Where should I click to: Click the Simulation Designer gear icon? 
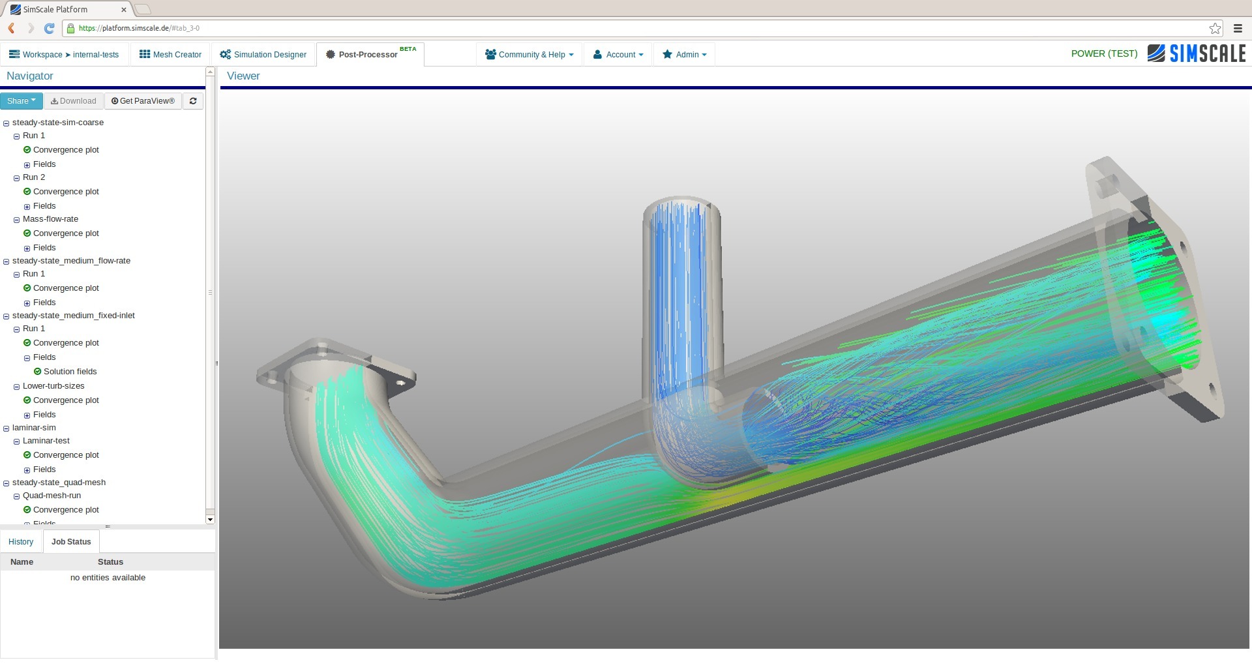225,54
